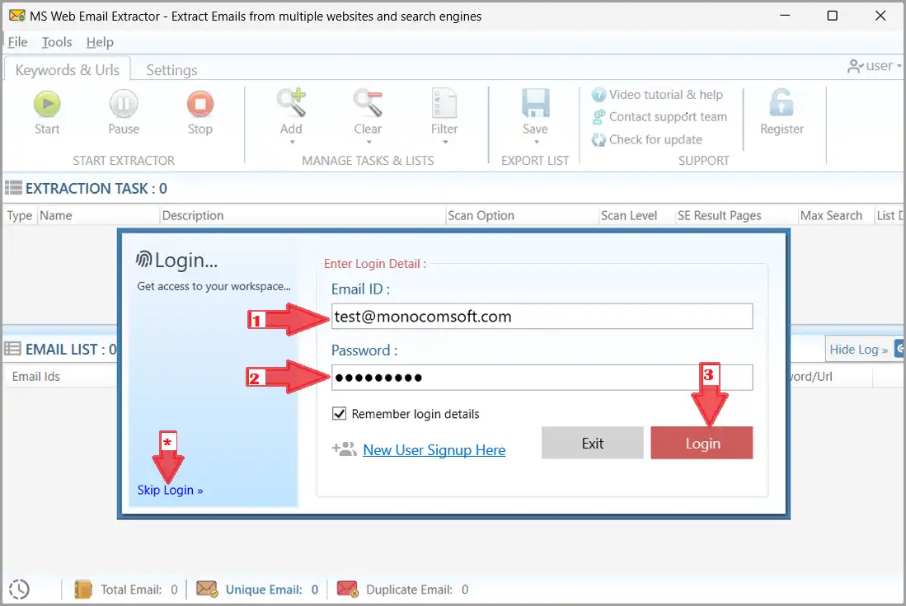Image resolution: width=906 pixels, height=606 pixels.
Task: Expand the Add dropdown arrow
Action: click(x=292, y=142)
